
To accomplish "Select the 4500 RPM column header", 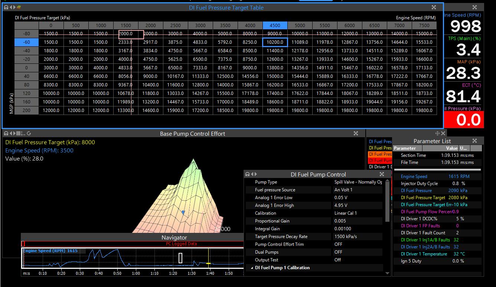I will 275,26.
